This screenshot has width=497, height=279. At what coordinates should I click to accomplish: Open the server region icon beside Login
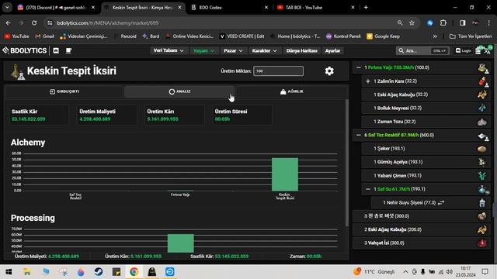pos(478,50)
